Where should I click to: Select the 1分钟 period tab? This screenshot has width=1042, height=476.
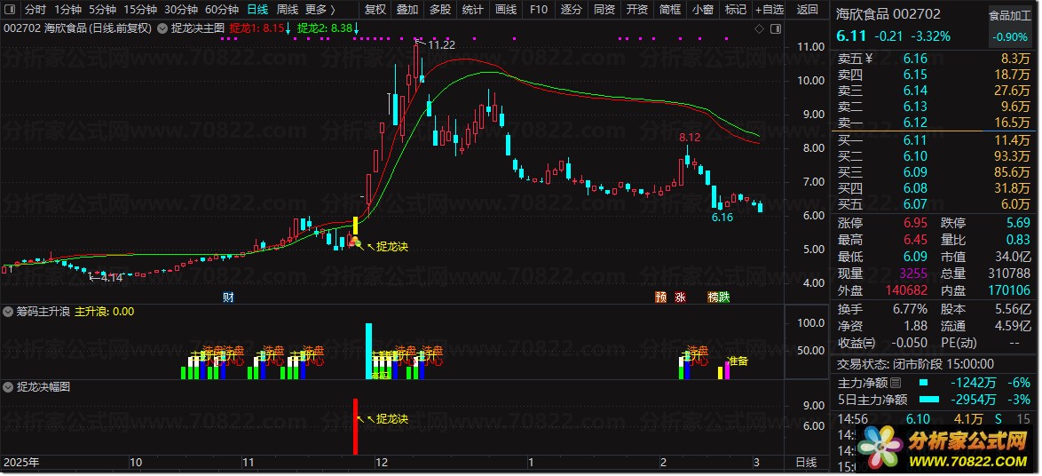tap(67, 9)
